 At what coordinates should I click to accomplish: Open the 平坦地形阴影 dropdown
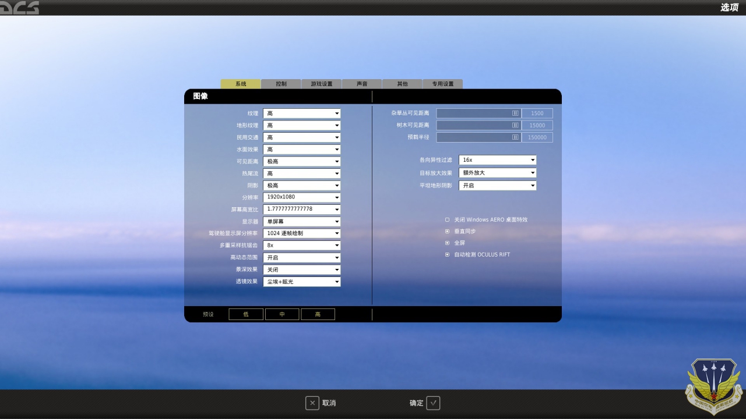498,186
